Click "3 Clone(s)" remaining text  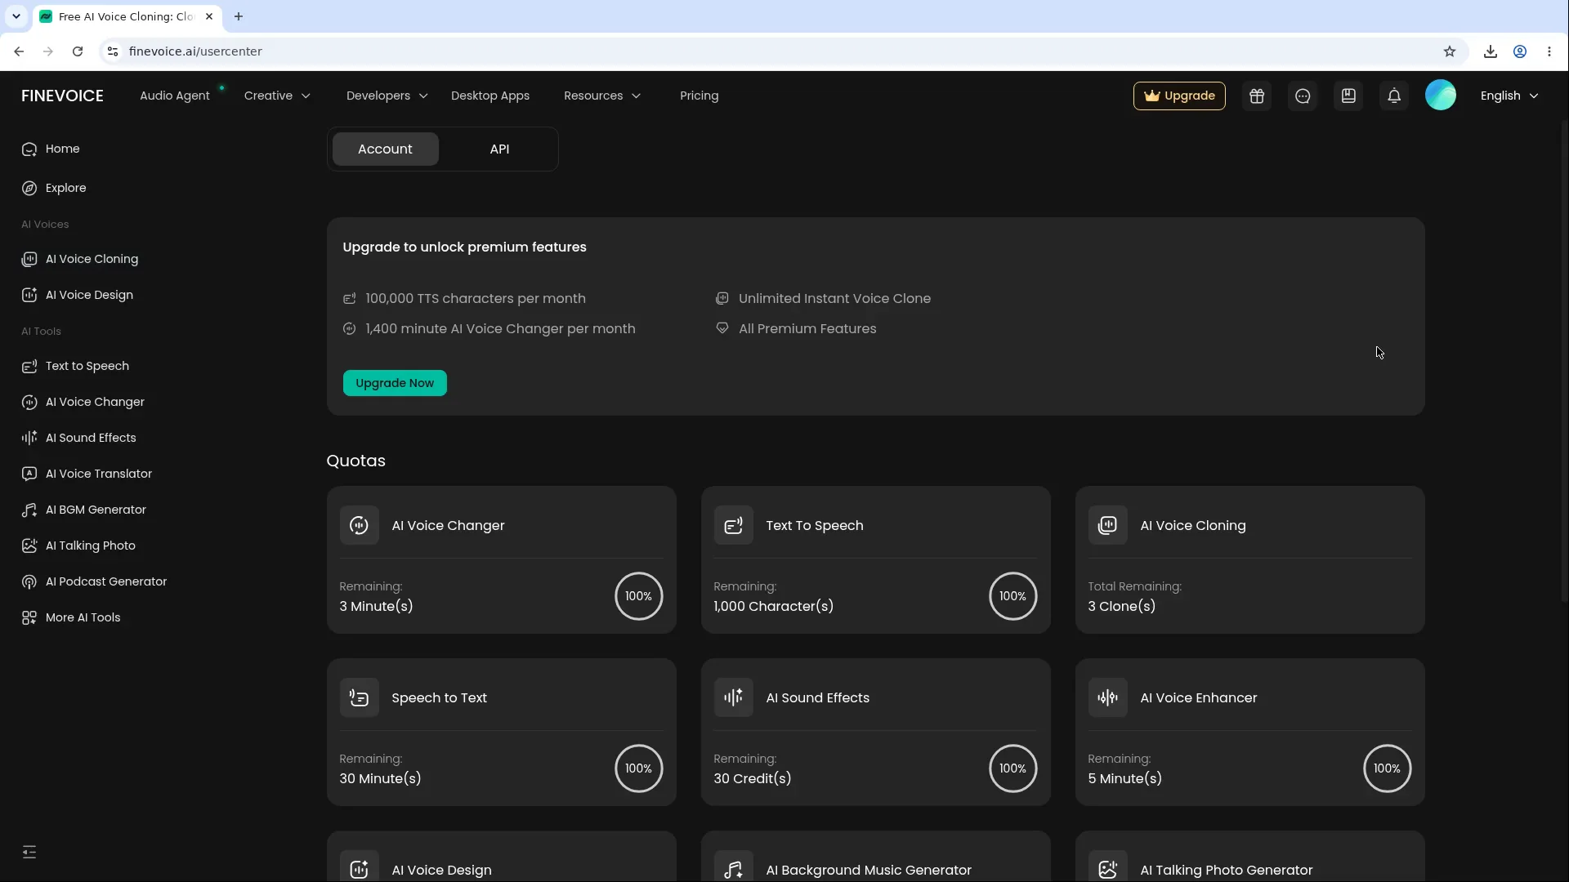(x=1121, y=606)
